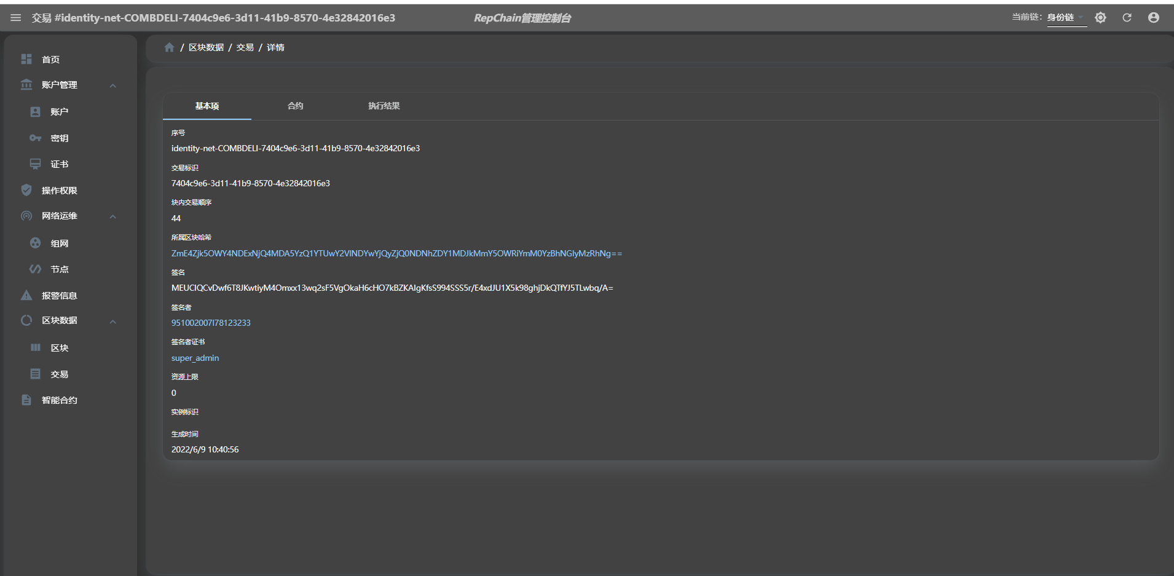Click the 报警信息 warning triangle icon
Viewport: 1174px width, 576px height.
pos(26,295)
